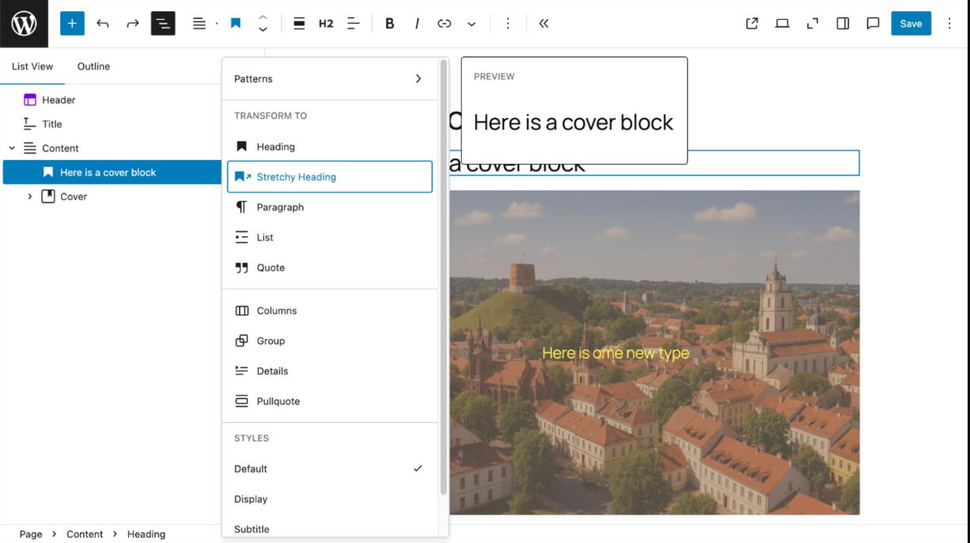Toggle the document overview list view
Image resolution: width=970 pixels, height=543 pixels.
[x=163, y=24]
